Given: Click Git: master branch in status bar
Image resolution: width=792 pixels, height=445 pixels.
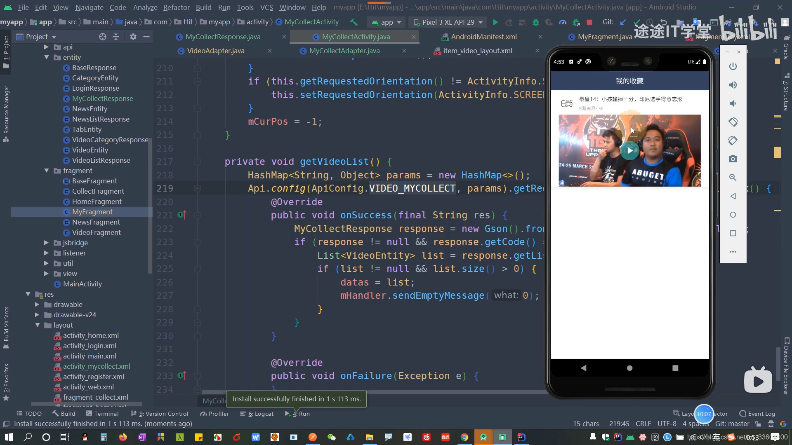Looking at the screenshot, I should pos(732,424).
